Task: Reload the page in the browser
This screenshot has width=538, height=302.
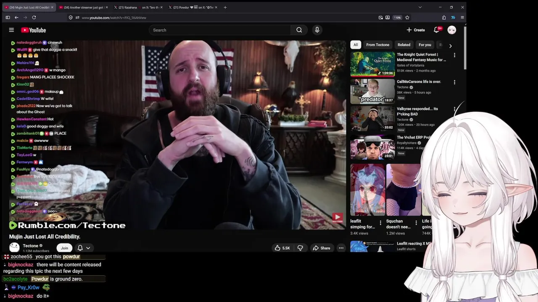Action: click(34, 18)
